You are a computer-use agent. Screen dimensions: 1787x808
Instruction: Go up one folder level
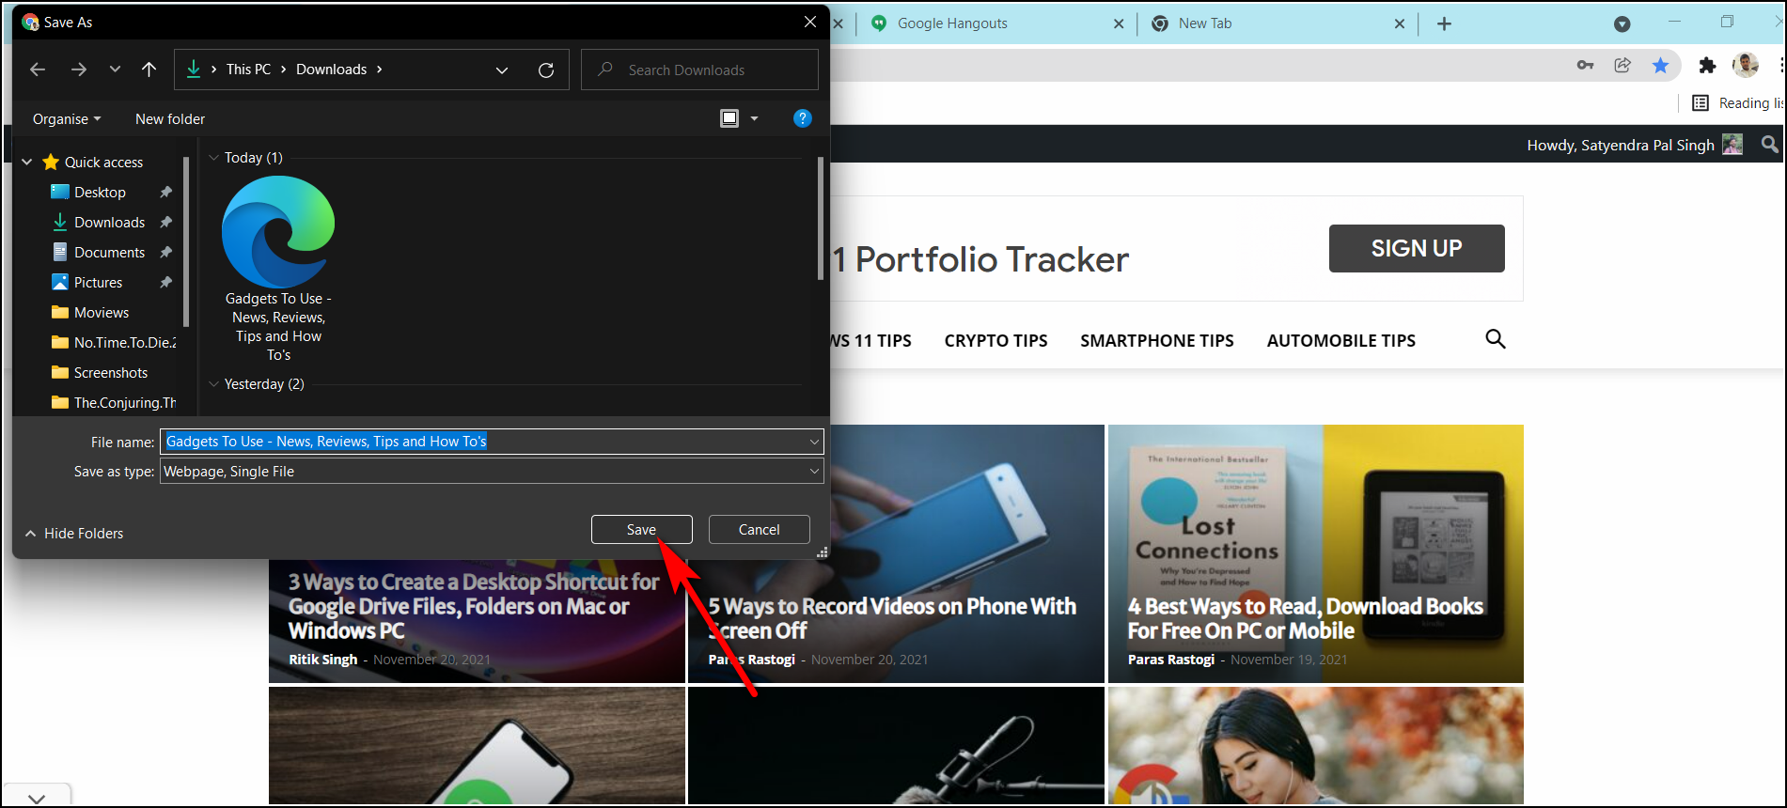149,70
